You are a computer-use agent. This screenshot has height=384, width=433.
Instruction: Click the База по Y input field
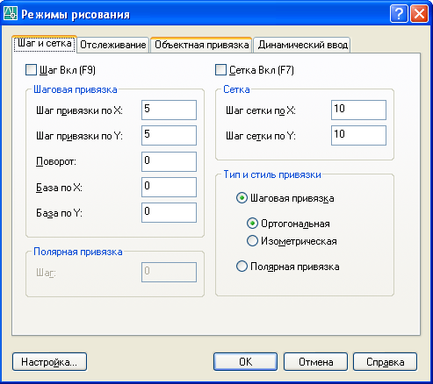coord(169,212)
